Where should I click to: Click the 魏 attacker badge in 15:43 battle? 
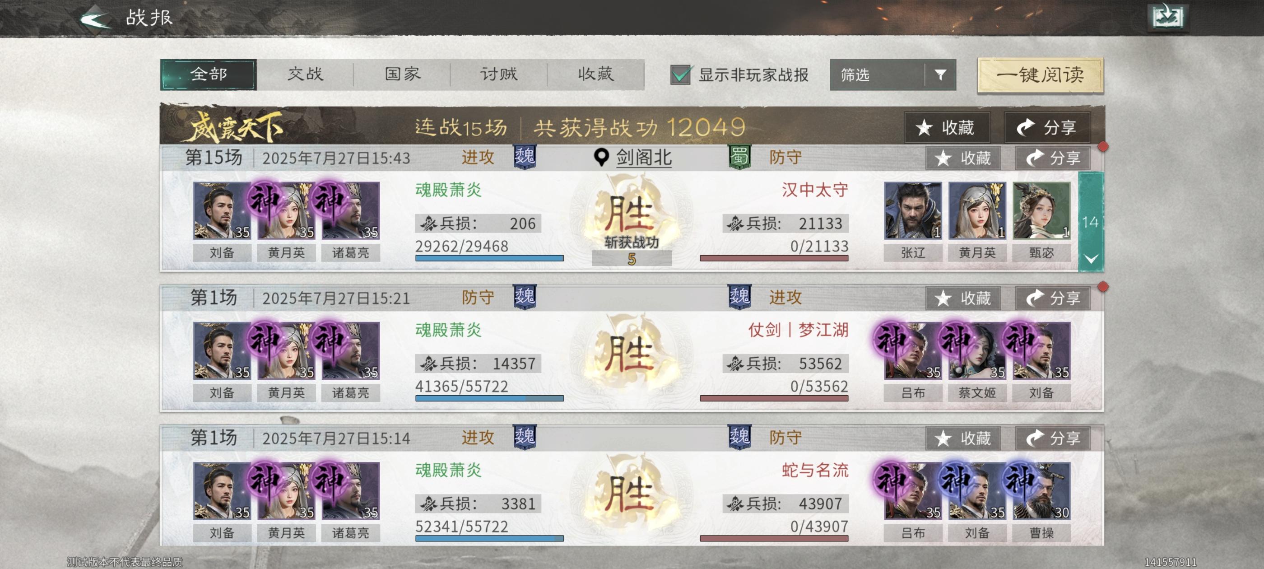(x=525, y=157)
